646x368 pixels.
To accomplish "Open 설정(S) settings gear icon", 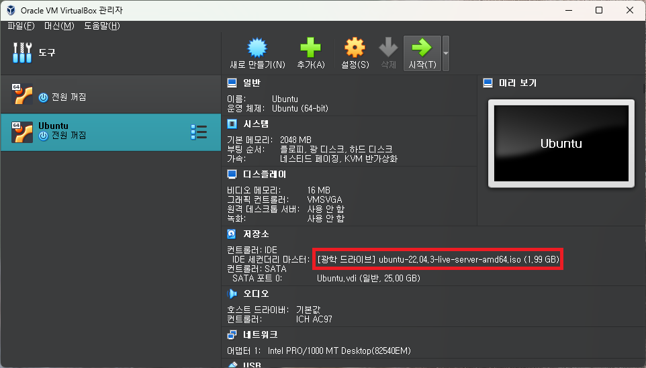I will (x=355, y=48).
